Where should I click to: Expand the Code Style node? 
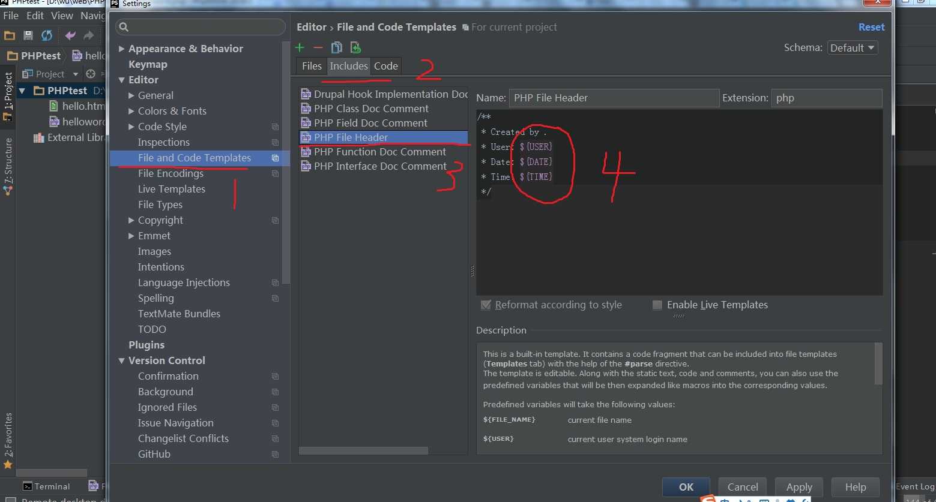(131, 127)
